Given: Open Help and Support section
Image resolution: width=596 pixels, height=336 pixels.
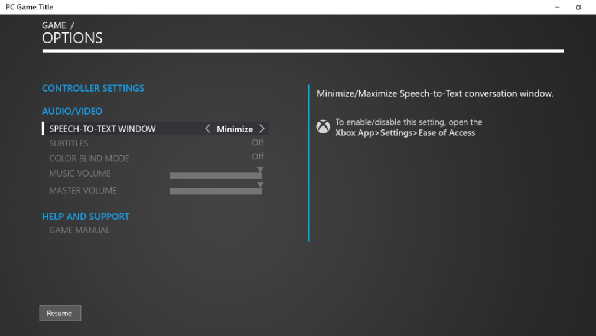Looking at the screenshot, I should [86, 217].
